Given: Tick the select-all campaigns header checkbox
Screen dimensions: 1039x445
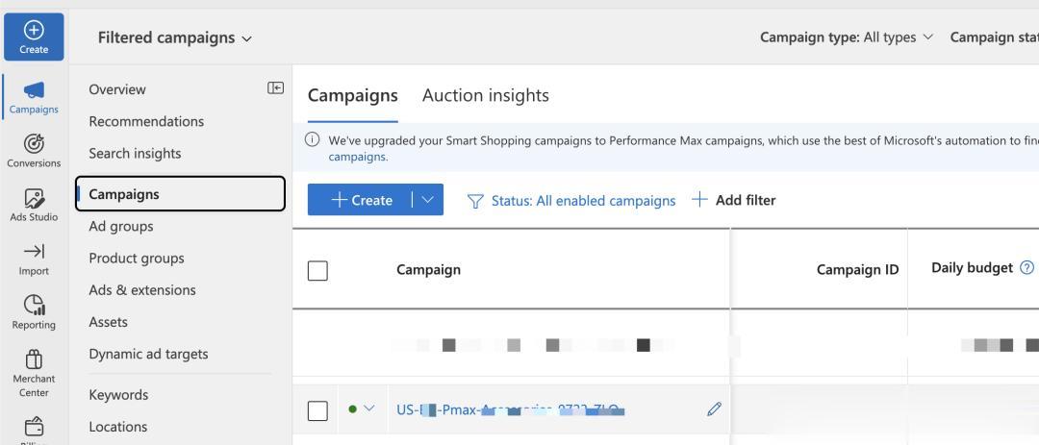Looking at the screenshot, I should [318, 270].
